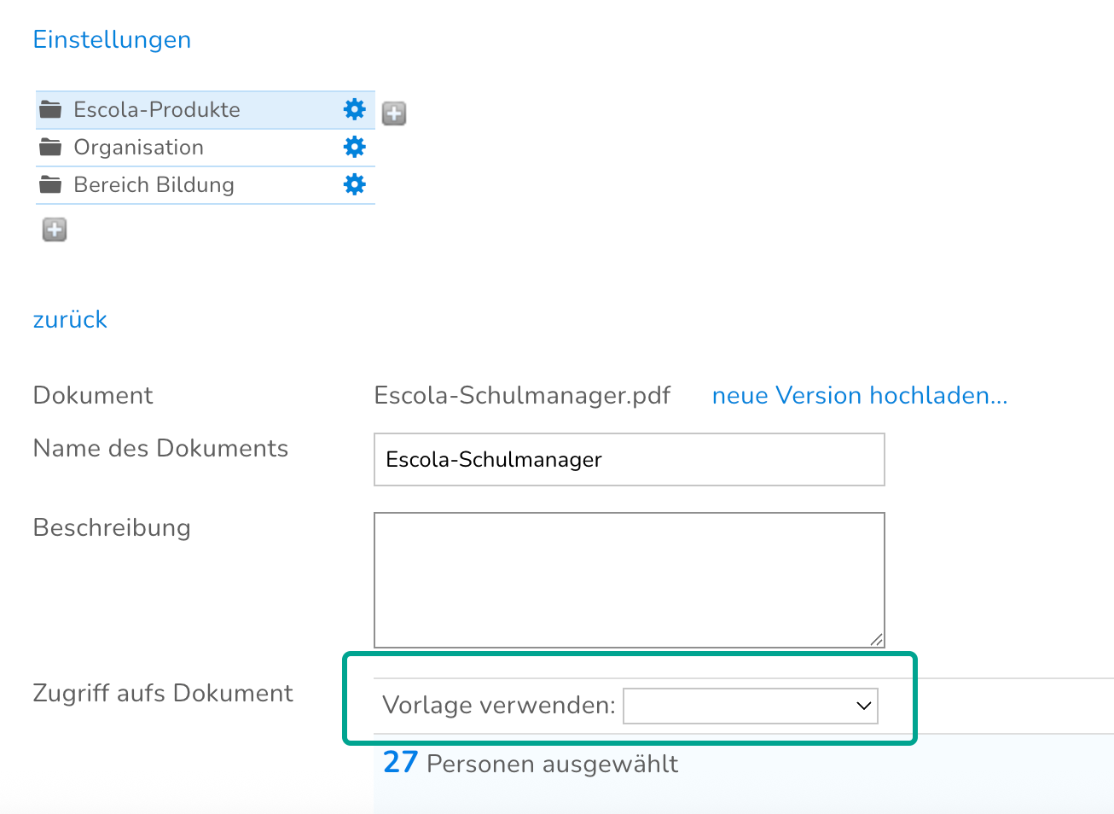Open the gear settings for Organisation
Image resolution: width=1114 pixels, height=814 pixels.
[354, 147]
